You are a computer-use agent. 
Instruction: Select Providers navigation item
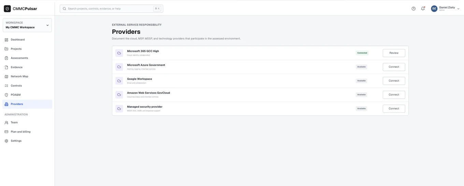pyautogui.click(x=27, y=104)
